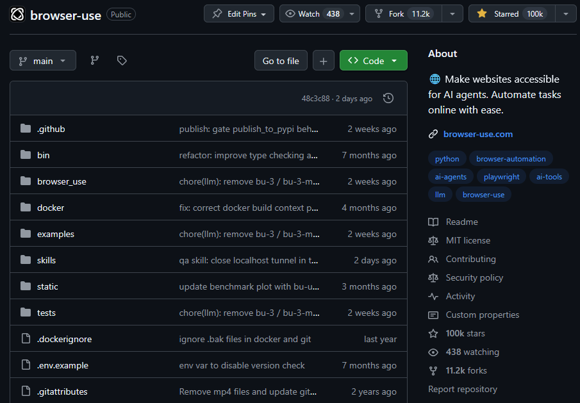Click the Security policy scale icon

433,277
